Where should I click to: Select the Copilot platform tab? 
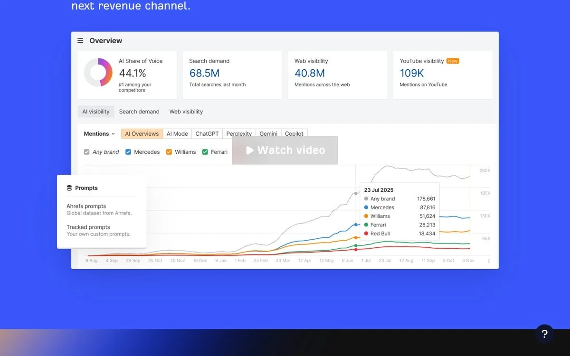[294, 134]
